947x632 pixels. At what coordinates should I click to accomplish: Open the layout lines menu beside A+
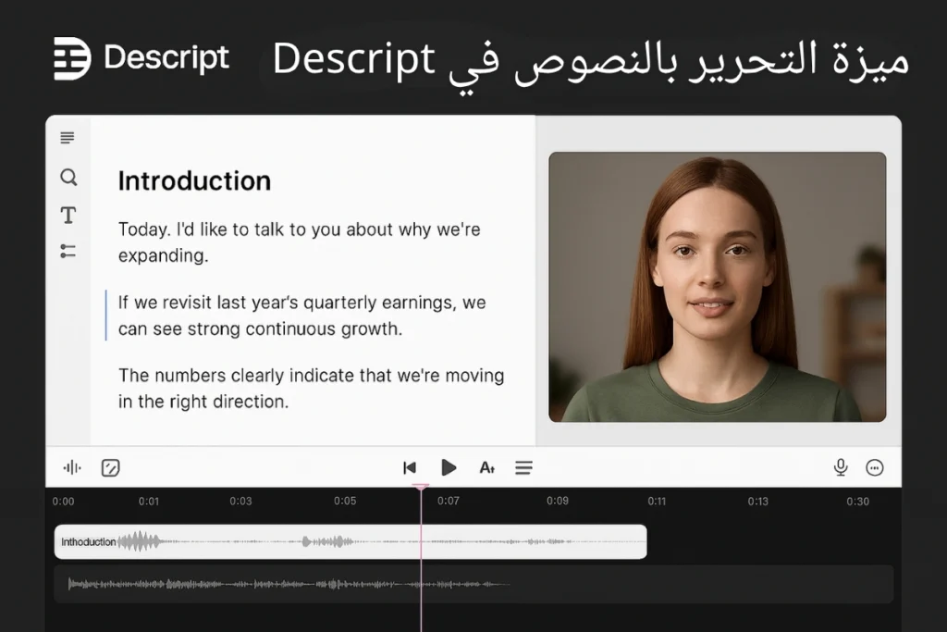523,467
